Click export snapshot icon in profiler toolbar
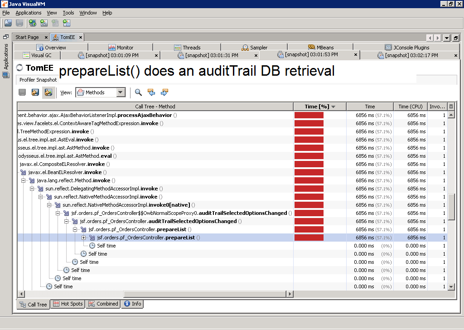Image resolution: width=464 pixels, height=330 pixels. (x=35, y=92)
